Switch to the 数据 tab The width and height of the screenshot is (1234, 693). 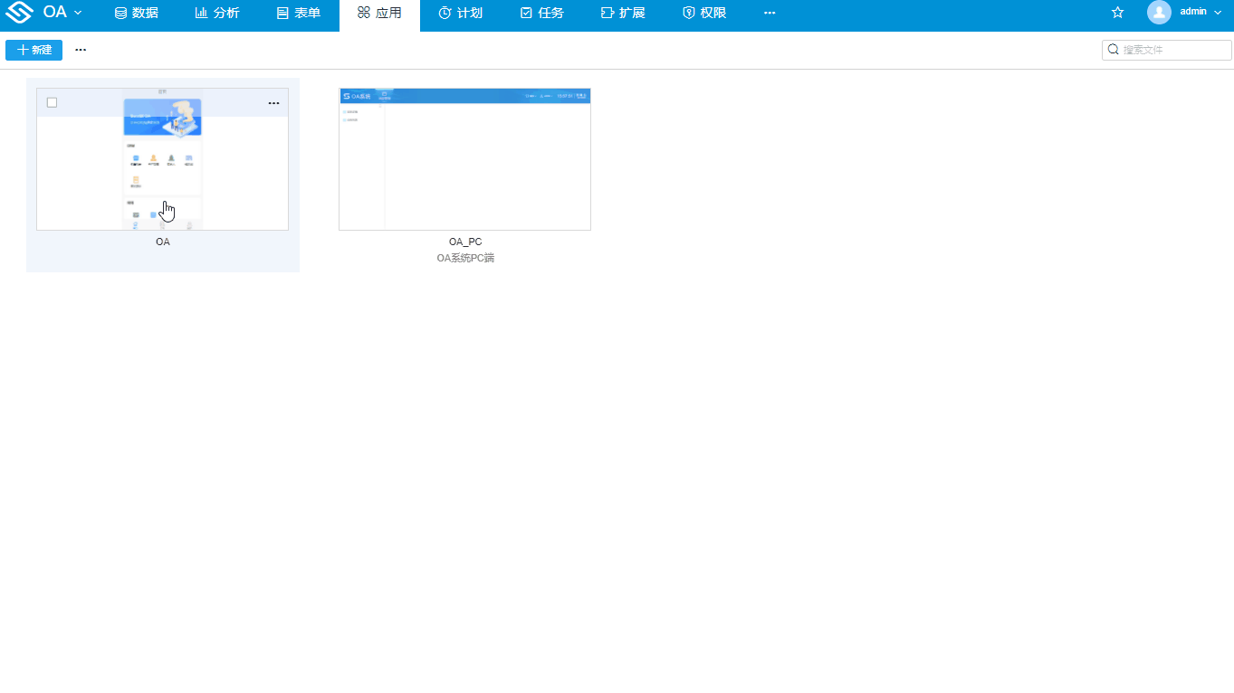coord(136,13)
